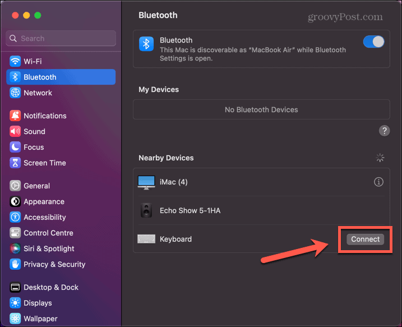Click the Wi-Fi label in sidebar
Image resolution: width=402 pixels, height=327 pixels.
click(33, 61)
